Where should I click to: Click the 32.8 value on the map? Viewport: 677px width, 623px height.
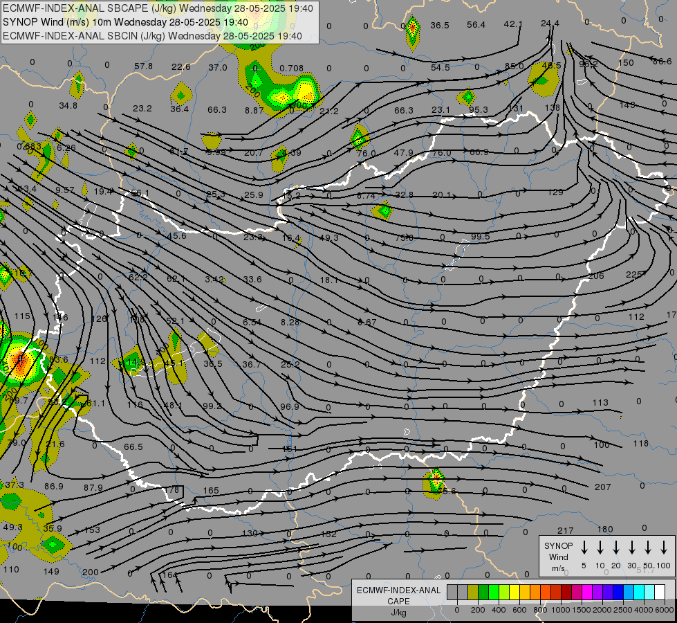click(x=404, y=195)
